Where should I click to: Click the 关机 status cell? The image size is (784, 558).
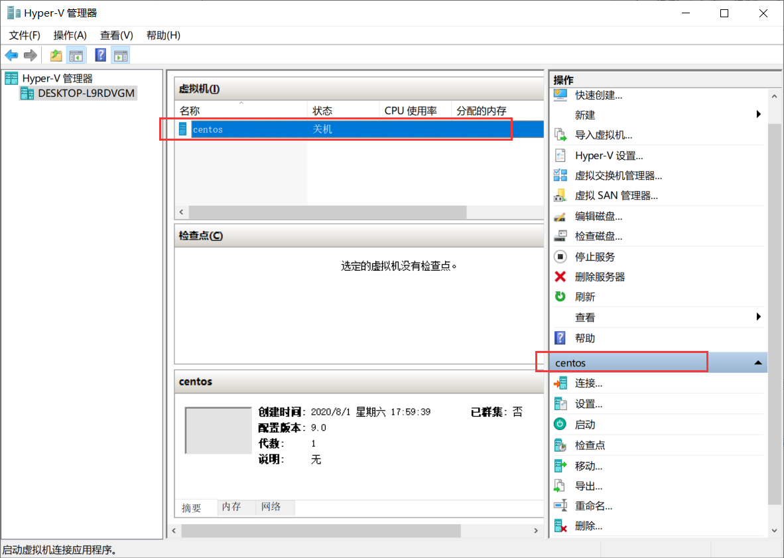[x=322, y=129]
